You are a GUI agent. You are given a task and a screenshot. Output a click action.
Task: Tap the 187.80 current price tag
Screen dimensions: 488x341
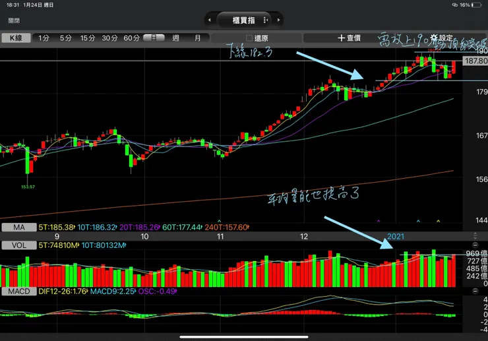(x=475, y=61)
